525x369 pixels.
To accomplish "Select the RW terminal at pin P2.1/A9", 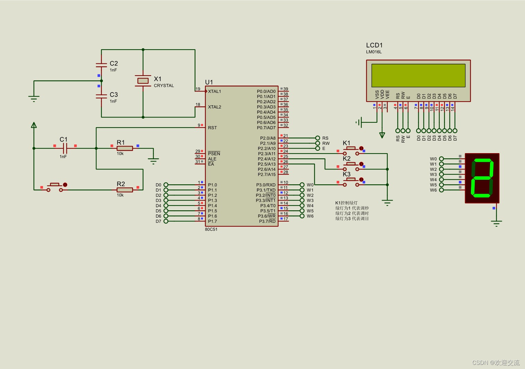I will coord(318,143).
